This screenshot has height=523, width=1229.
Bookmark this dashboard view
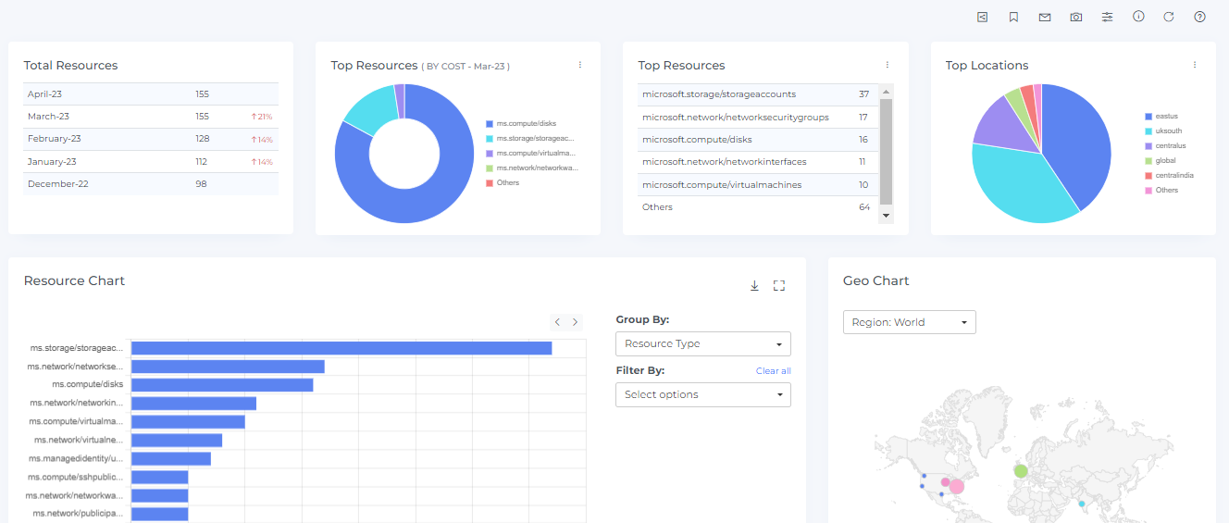coord(1013,17)
